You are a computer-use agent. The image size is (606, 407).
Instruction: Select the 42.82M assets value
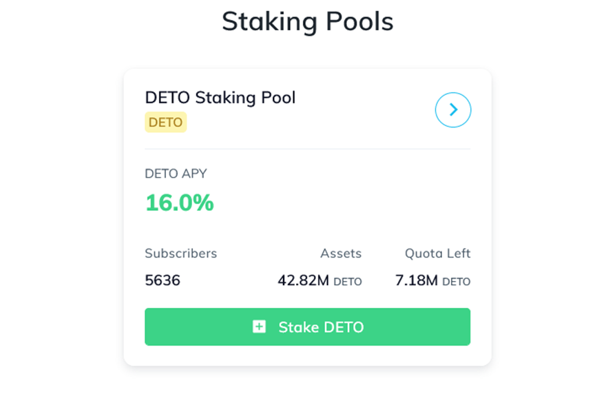pos(303,280)
